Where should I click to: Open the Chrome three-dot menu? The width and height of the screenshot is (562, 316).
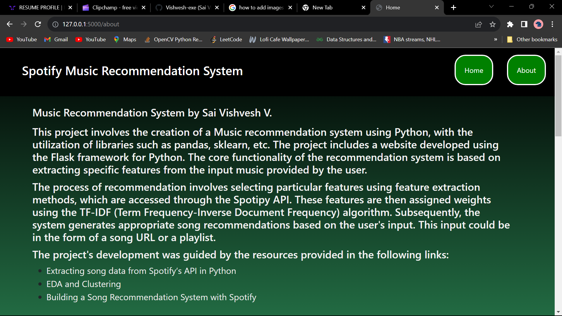point(552,24)
